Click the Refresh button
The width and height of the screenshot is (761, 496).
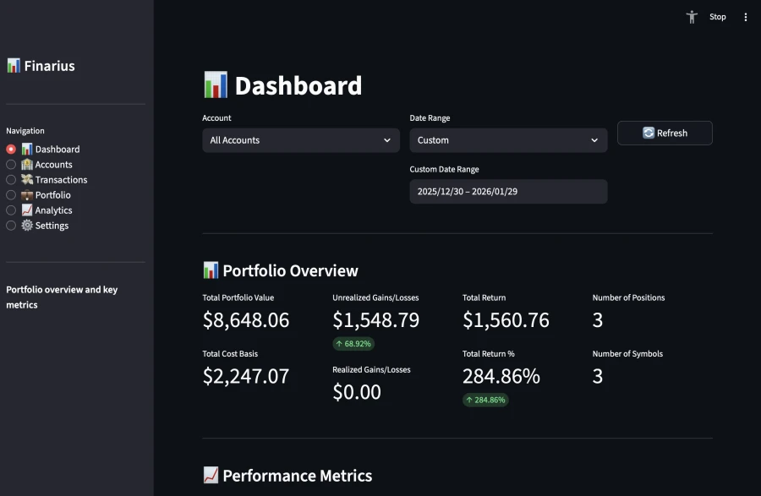click(x=665, y=133)
